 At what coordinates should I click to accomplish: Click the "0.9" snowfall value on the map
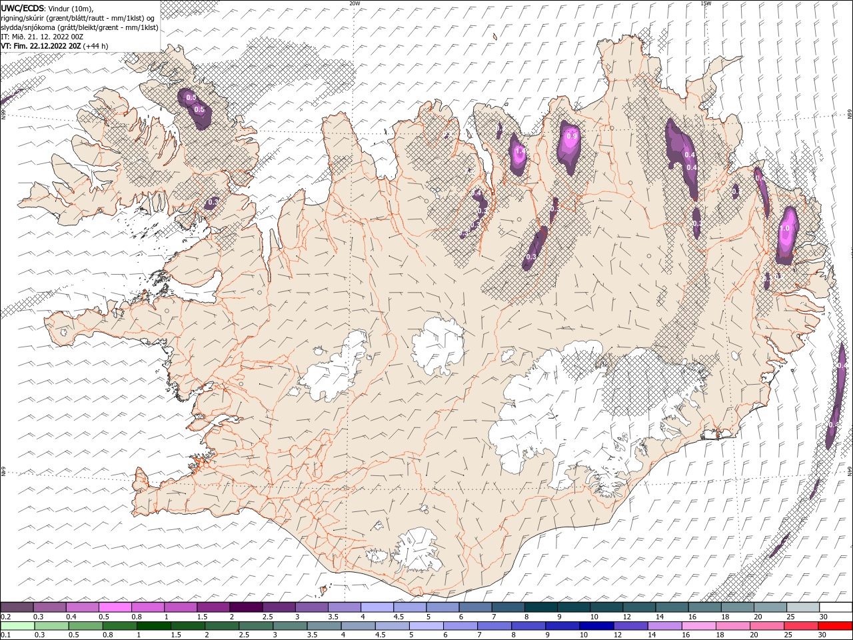tap(571, 136)
